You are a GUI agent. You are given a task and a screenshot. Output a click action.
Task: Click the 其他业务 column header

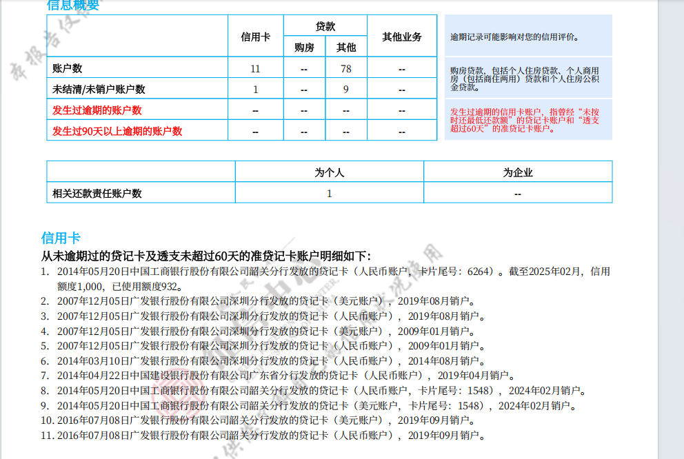(402, 37)
